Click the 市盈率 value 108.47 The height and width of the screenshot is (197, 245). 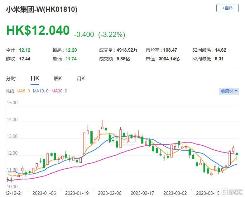tap(170, 50)
